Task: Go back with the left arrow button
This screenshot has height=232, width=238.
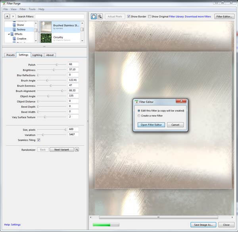Action: point(7,16)
